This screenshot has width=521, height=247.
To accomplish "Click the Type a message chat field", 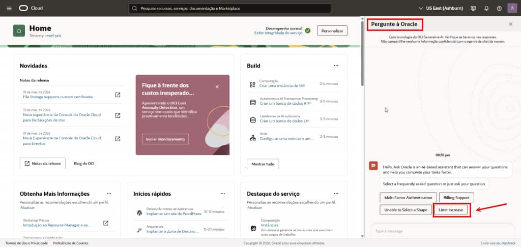I will click(443, 231).
